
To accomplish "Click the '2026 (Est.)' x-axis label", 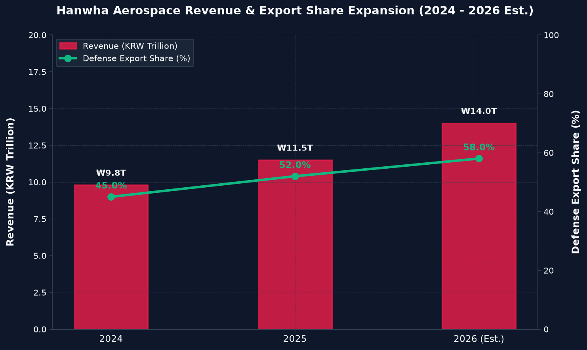I will (479, 339).
